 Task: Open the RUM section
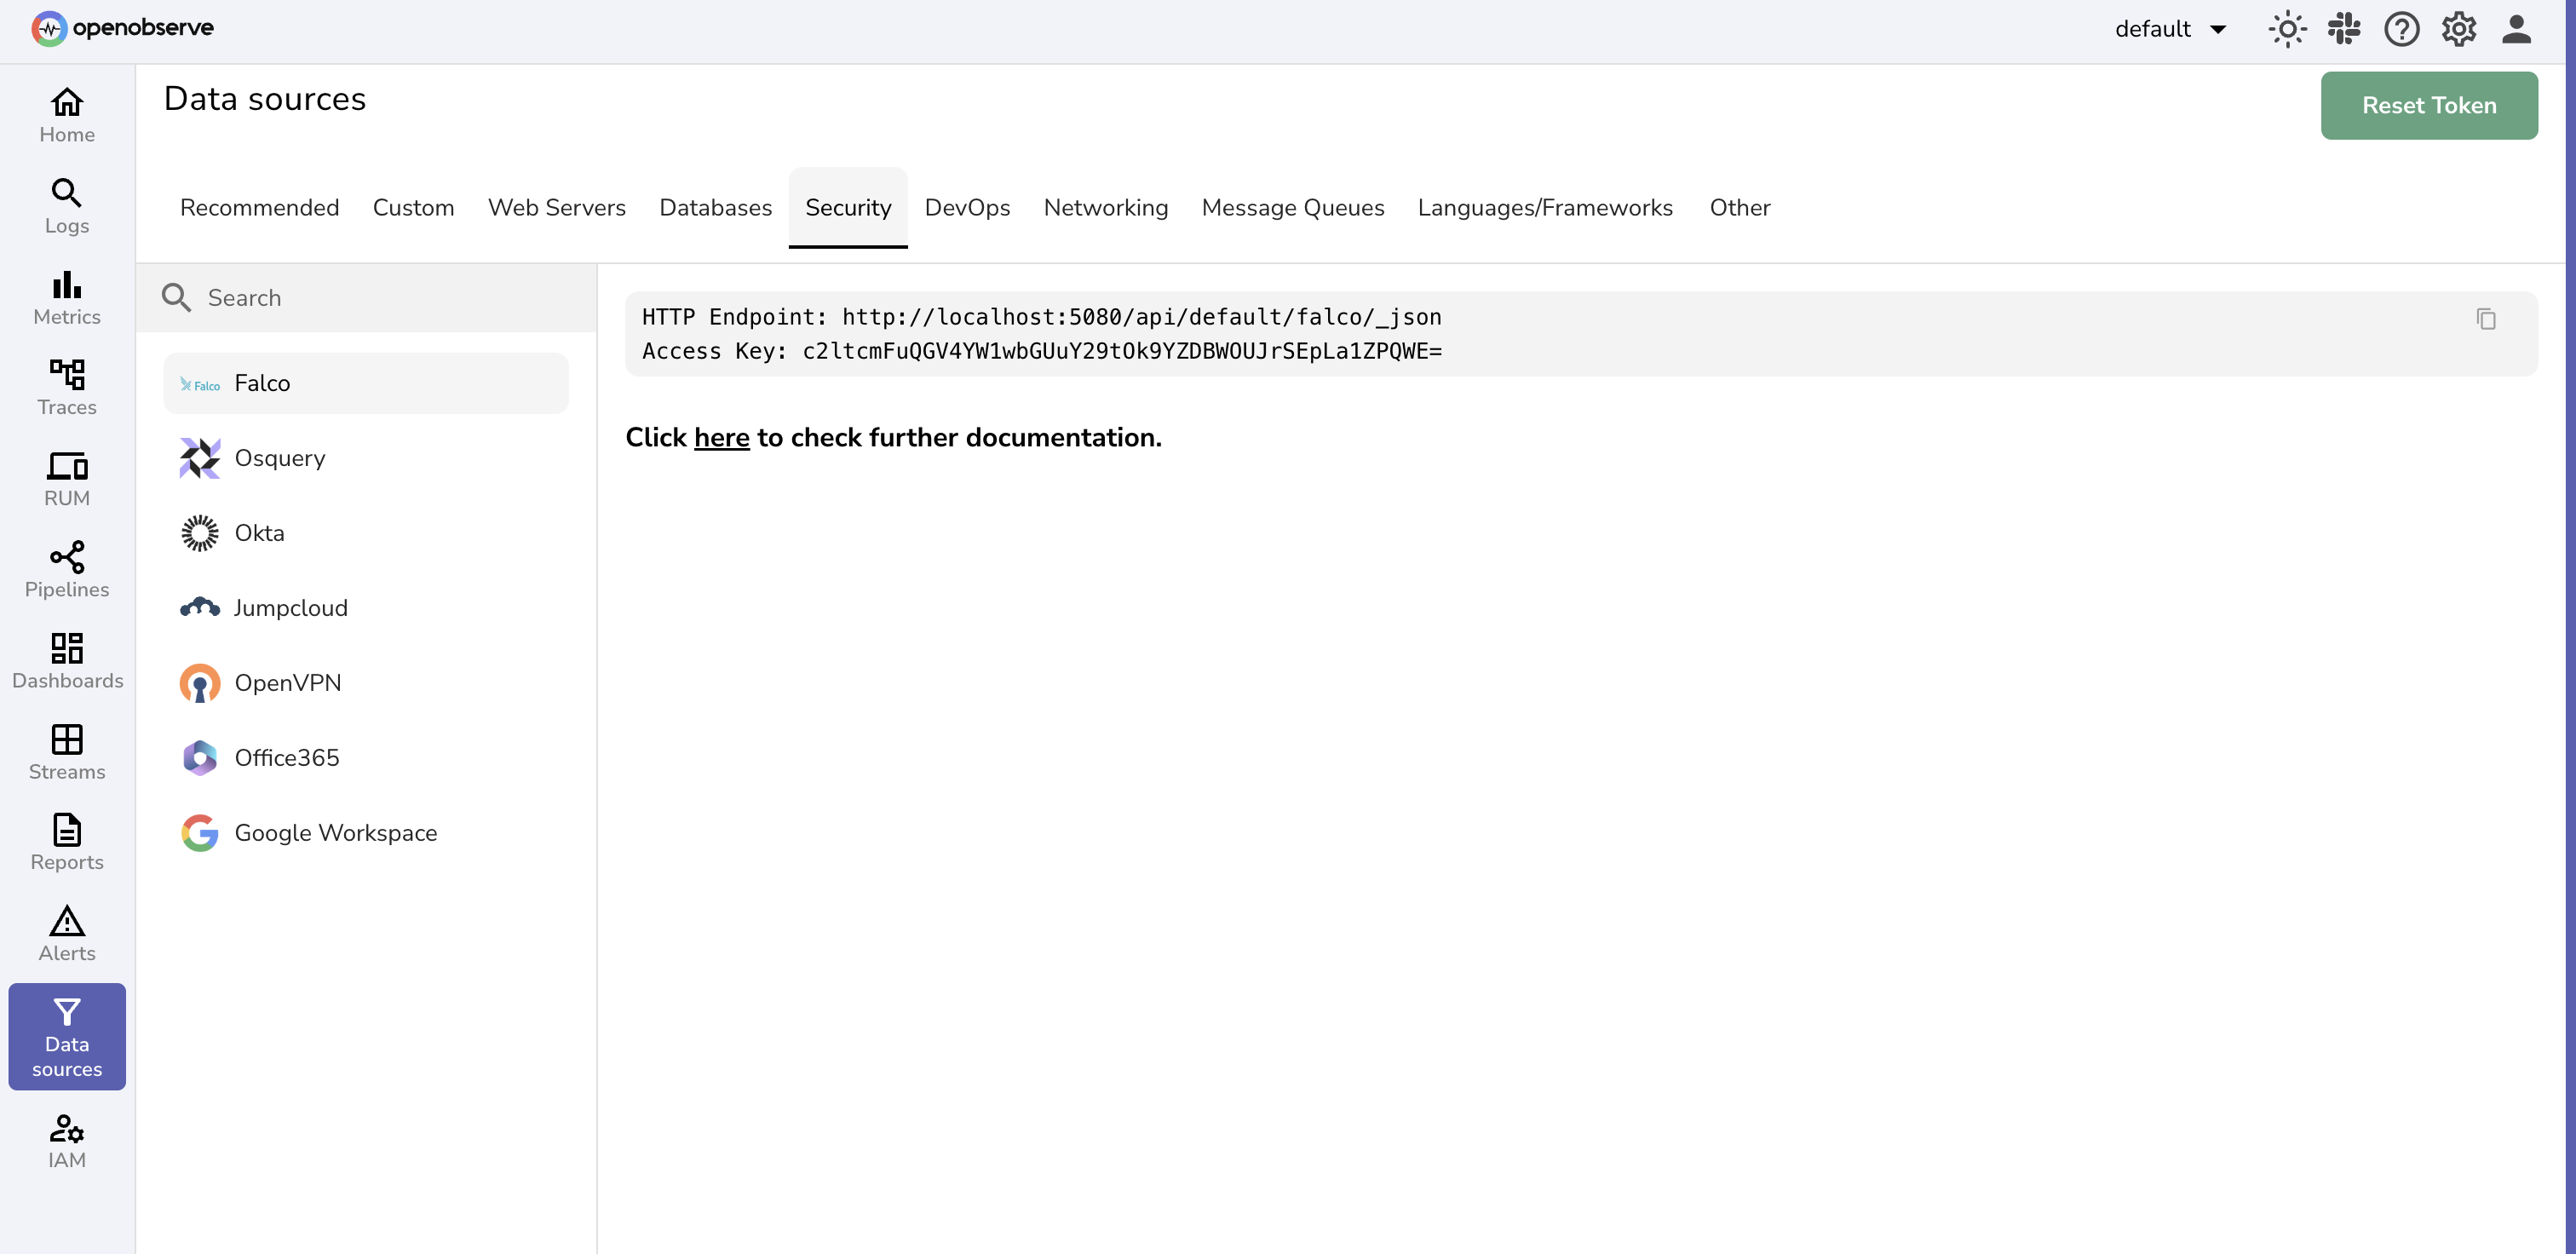66,477
